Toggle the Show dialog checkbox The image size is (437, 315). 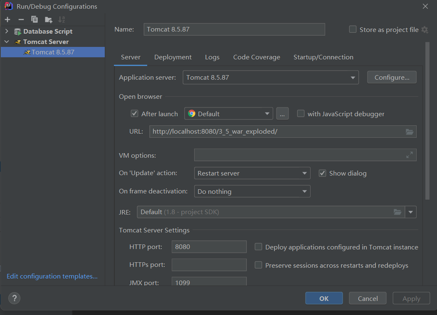coord(322,173)
